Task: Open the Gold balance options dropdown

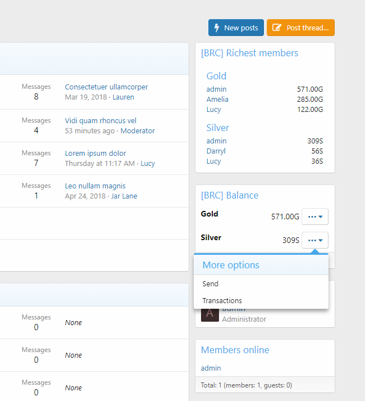Action: pyautogui.click(x=314, y=217)
